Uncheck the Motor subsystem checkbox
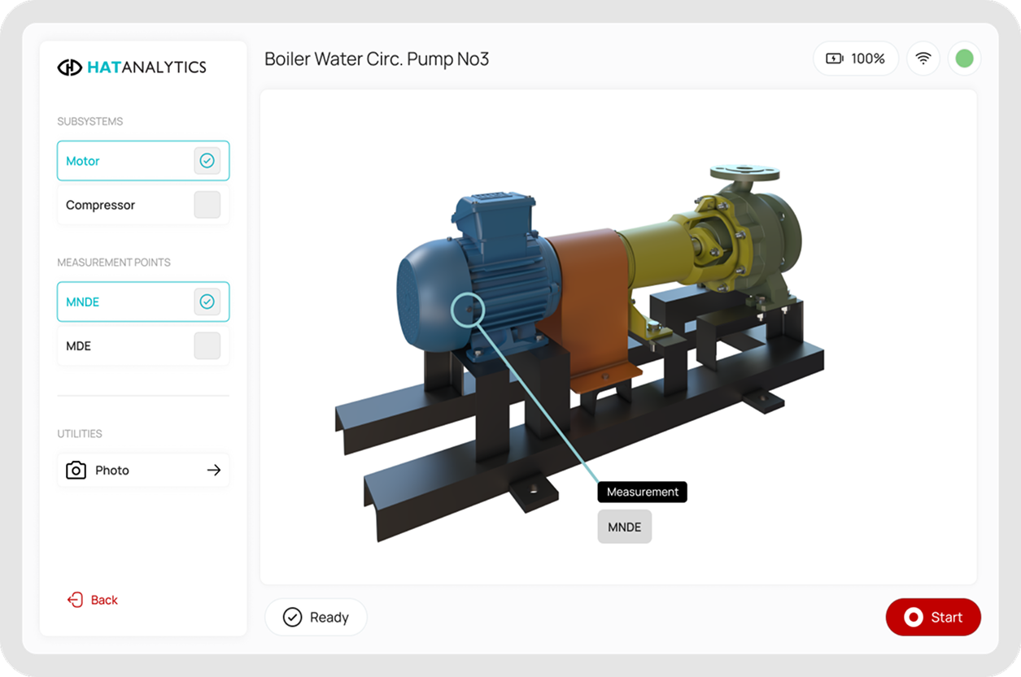The height and width of the screenshot is (677, 1021). 207,161
